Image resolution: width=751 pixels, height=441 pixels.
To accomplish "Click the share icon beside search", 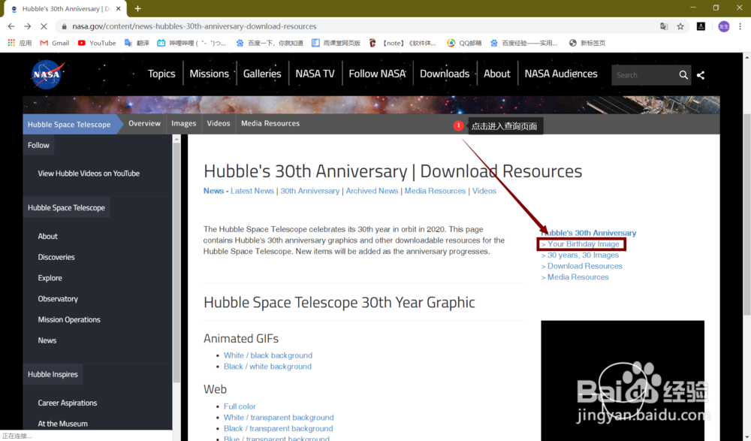I will coord(700,75).
